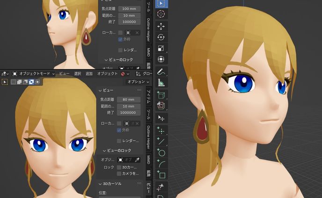
Task: Select the Move tool
Action: (161, 27)
